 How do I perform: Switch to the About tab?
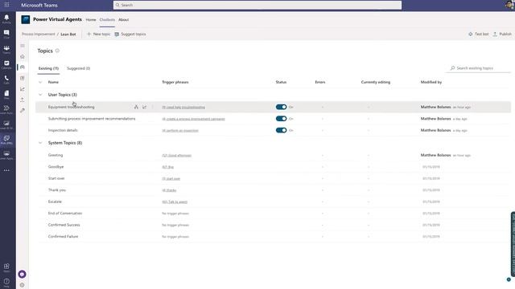[123, 19]
